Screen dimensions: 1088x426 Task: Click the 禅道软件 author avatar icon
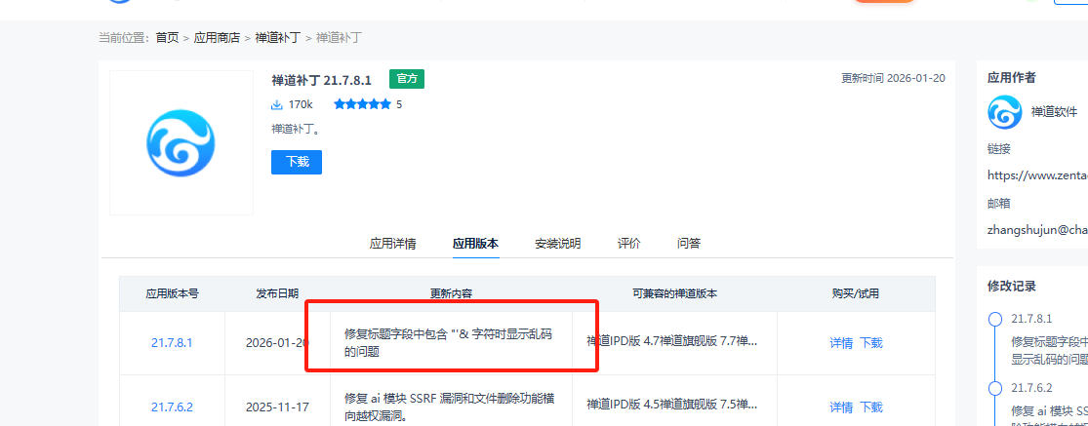tap(1005, 111)
